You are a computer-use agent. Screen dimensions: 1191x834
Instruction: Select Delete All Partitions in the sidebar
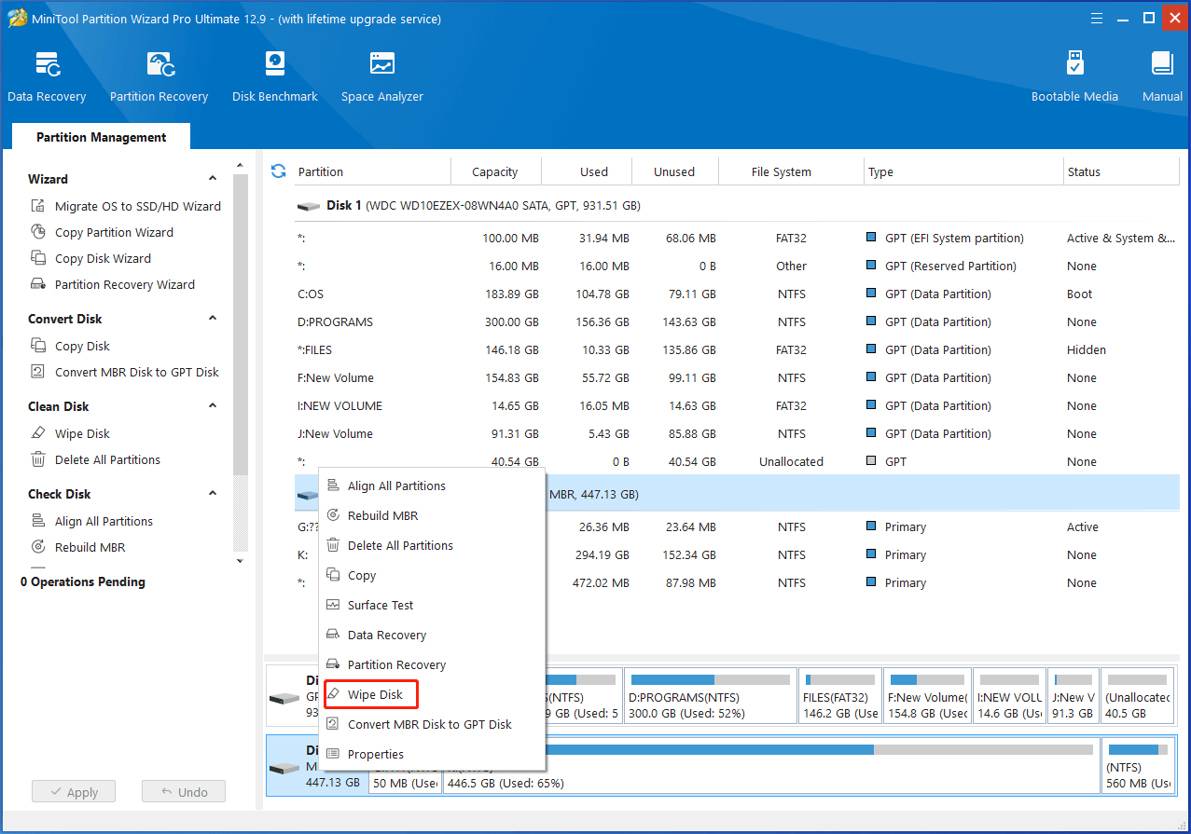click(95, 459)
